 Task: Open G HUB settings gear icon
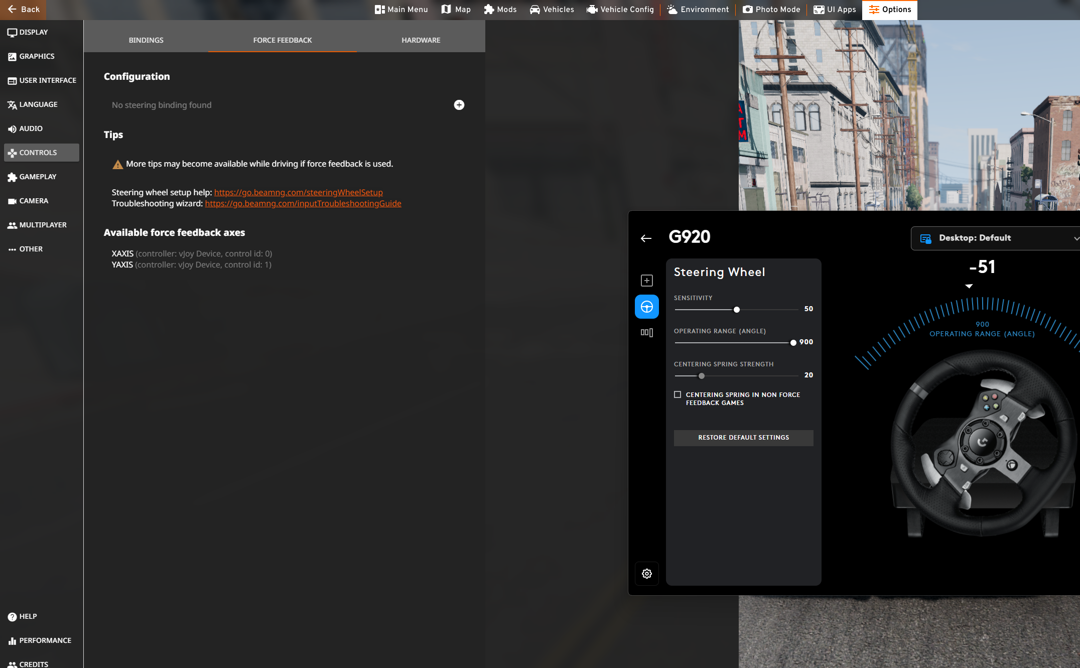[x=646, y=574]
